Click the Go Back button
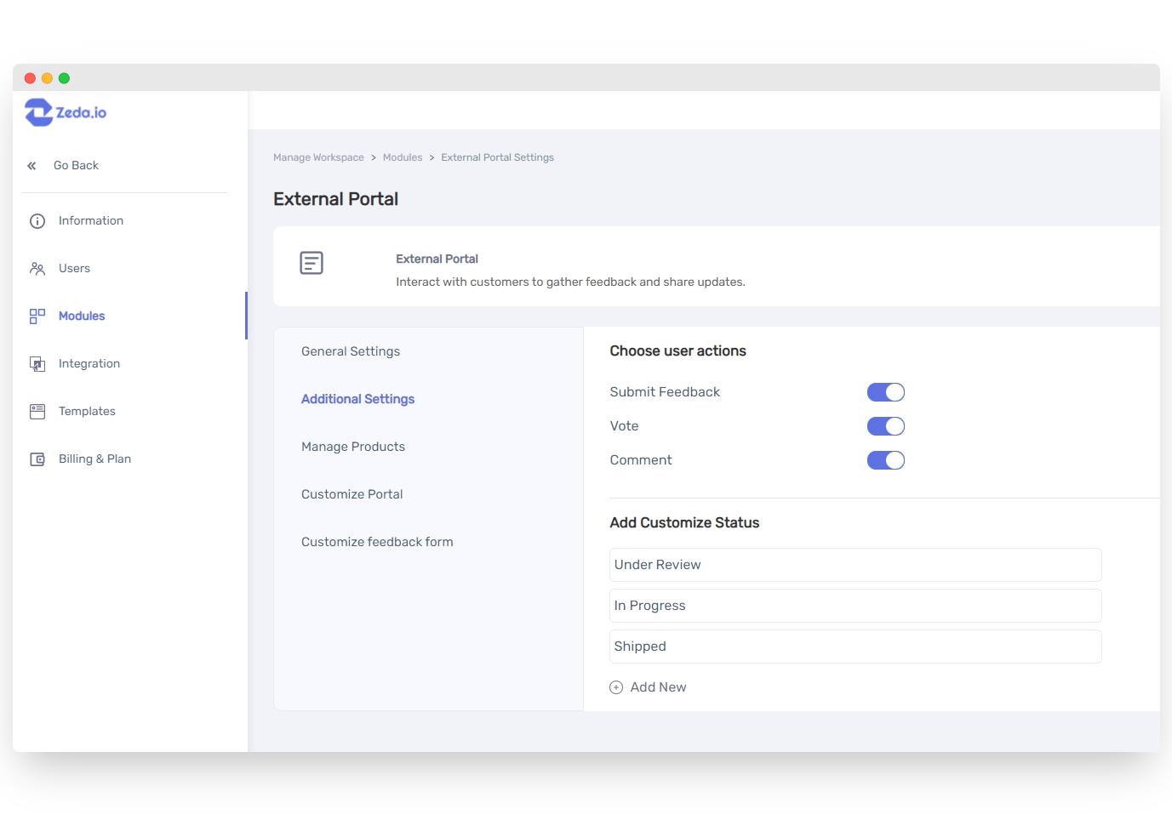This screenshot has height=815, width=1172. click(x=76, y=165)
